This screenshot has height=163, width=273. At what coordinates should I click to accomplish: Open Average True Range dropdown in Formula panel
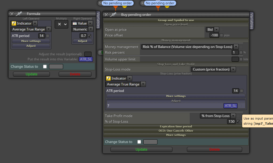(49, 29)
